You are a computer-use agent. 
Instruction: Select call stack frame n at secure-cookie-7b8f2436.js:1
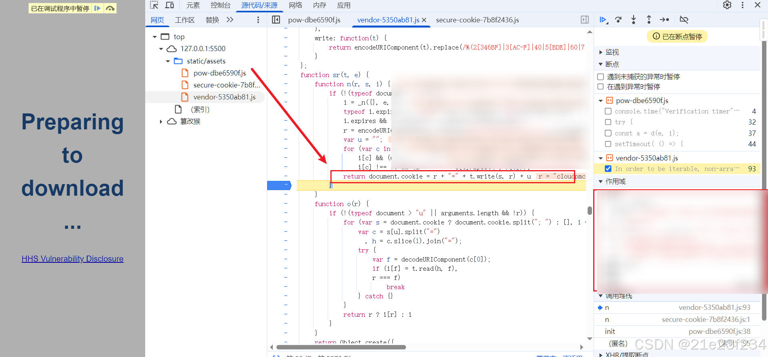pos(677,319)
